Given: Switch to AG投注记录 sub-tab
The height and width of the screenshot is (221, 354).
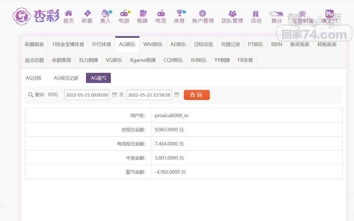Looking at the screenshot, I should (x=66, y=78).
